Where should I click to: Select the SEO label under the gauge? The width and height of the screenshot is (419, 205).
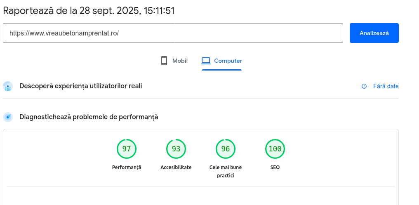click(275, 167)
